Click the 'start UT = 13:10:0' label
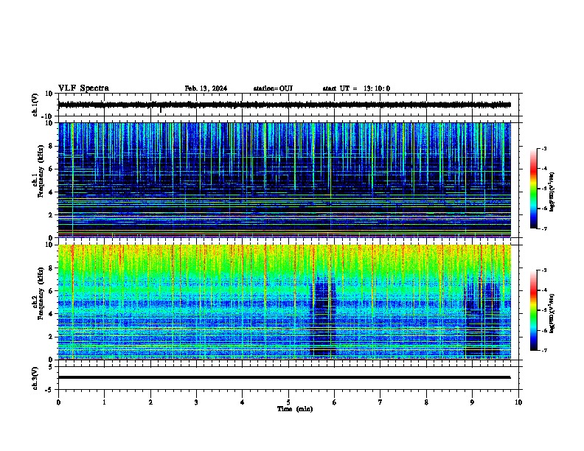Screen dimensions: 584x451 pyautogui.click(x=356, y=88)
